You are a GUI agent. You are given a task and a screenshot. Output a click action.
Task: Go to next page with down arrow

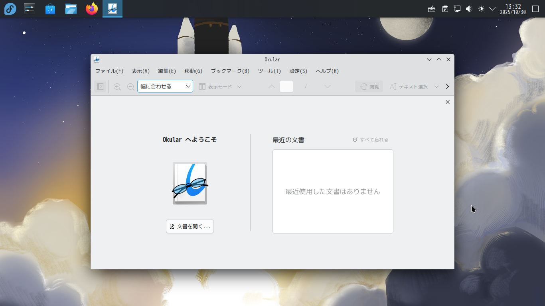(x=328, y=86)
